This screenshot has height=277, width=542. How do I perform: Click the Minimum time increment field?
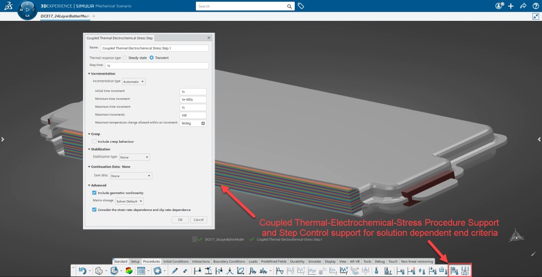click(193, 99)
